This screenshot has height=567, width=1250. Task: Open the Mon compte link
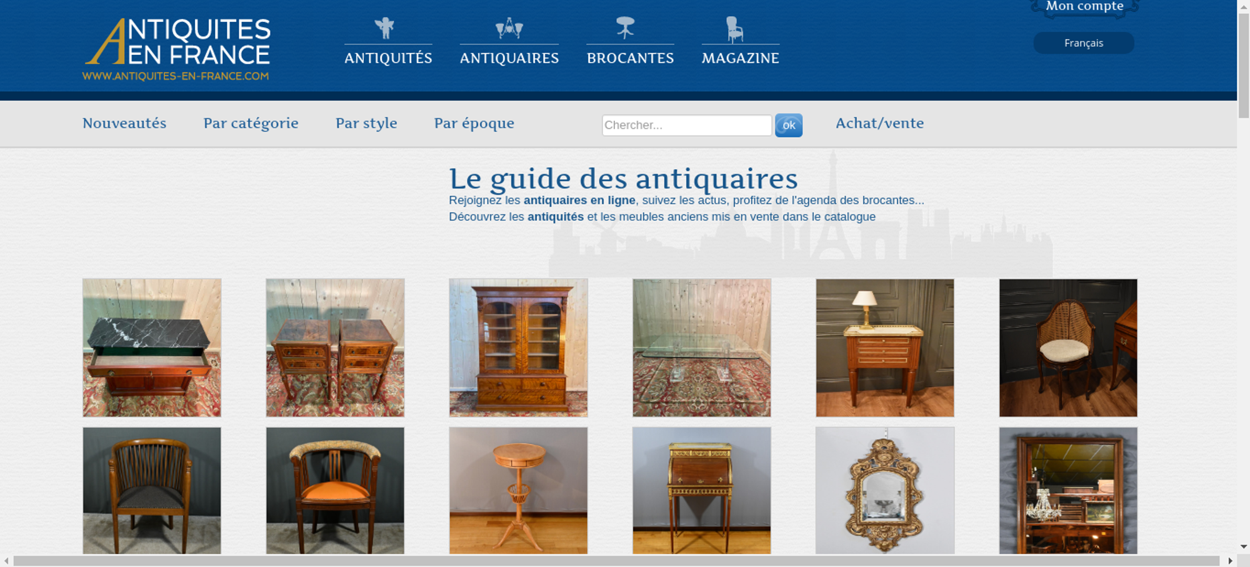(1084, 7)
